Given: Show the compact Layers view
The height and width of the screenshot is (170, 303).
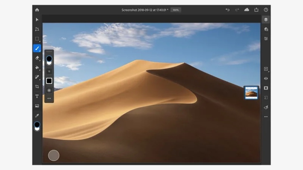Looking at the screenshot, I should click(266, 20).
